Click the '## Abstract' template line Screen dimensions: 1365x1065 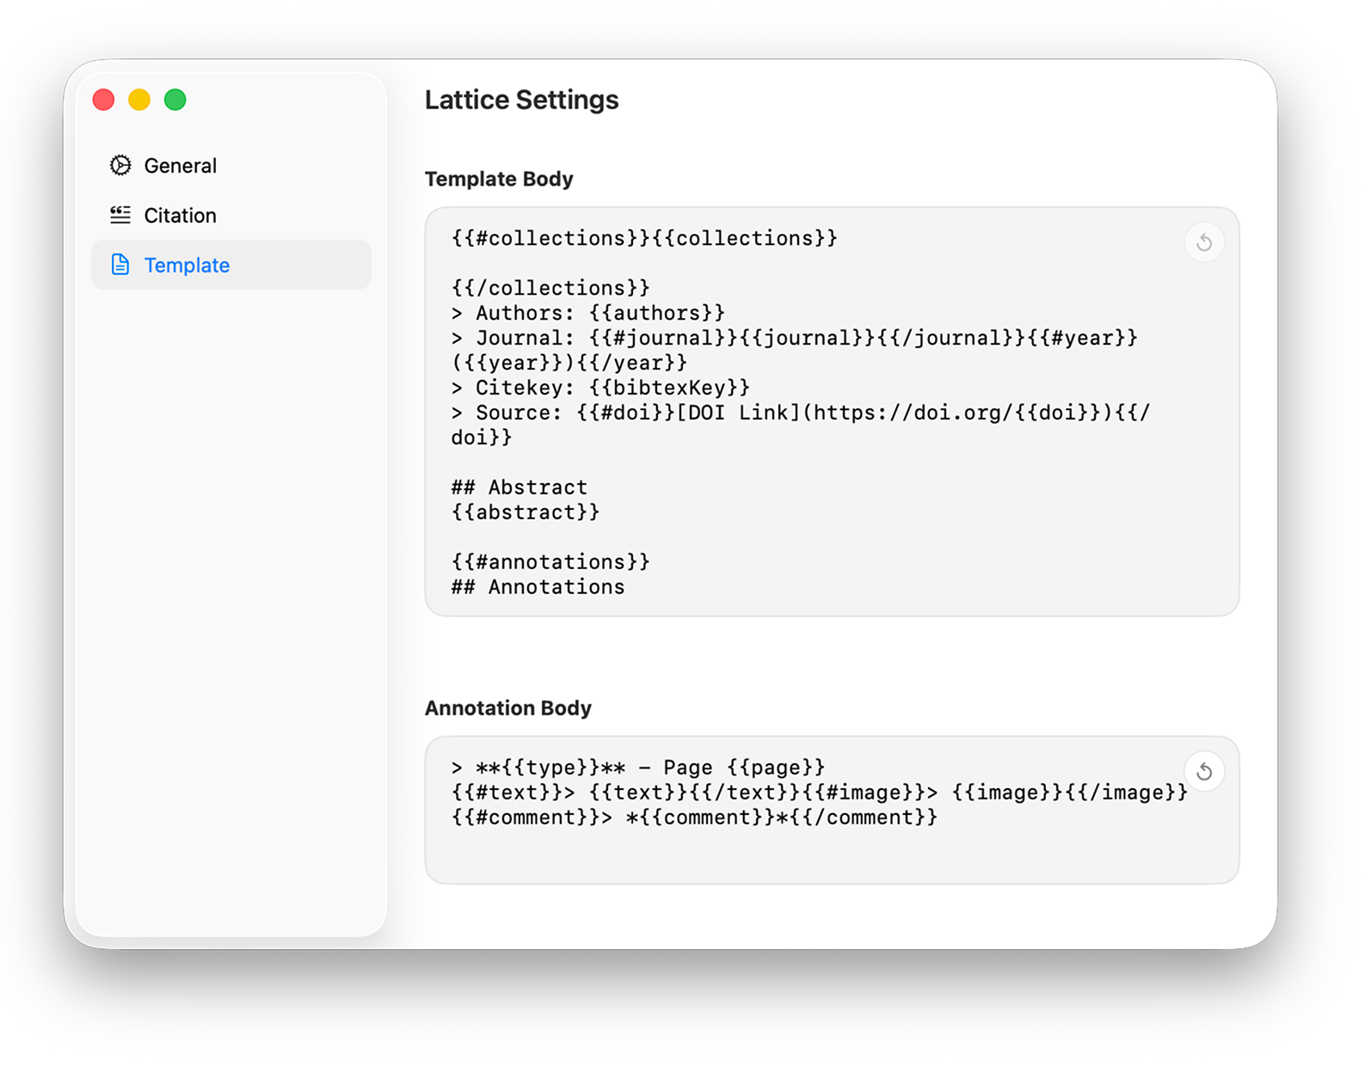click(520, 487)
